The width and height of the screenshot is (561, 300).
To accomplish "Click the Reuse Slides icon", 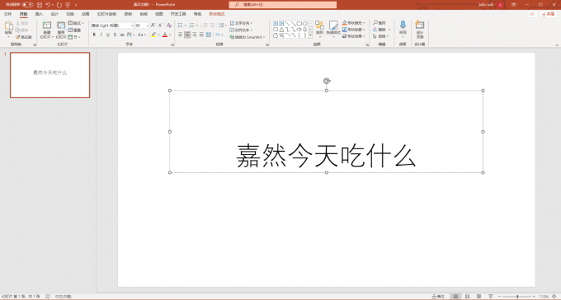I will (x=61, y=26).
